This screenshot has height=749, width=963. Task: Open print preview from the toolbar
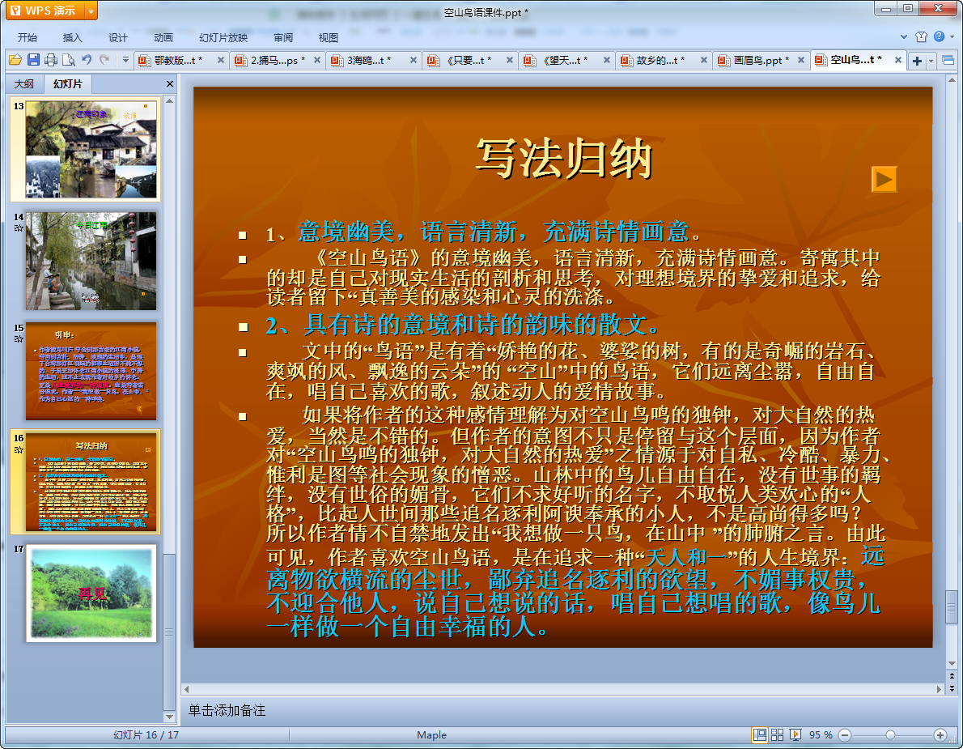(x=69, y=60)
